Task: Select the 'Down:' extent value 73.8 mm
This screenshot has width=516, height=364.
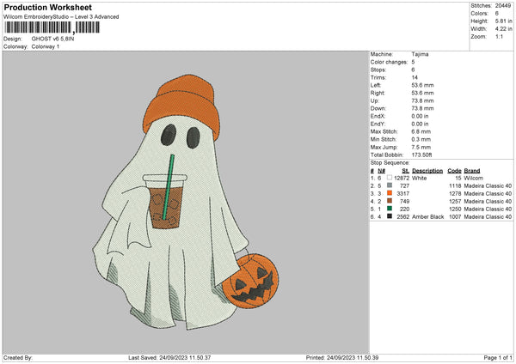Action: [x=422, y=108]
